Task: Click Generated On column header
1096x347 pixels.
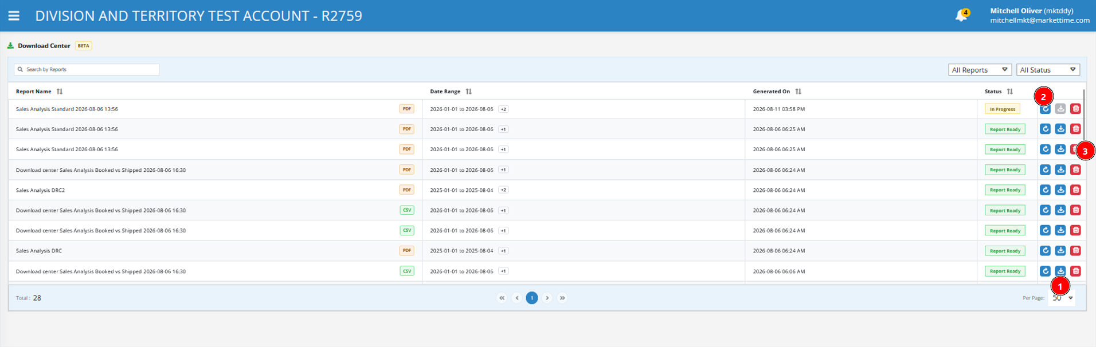Action: pos(771,92)
